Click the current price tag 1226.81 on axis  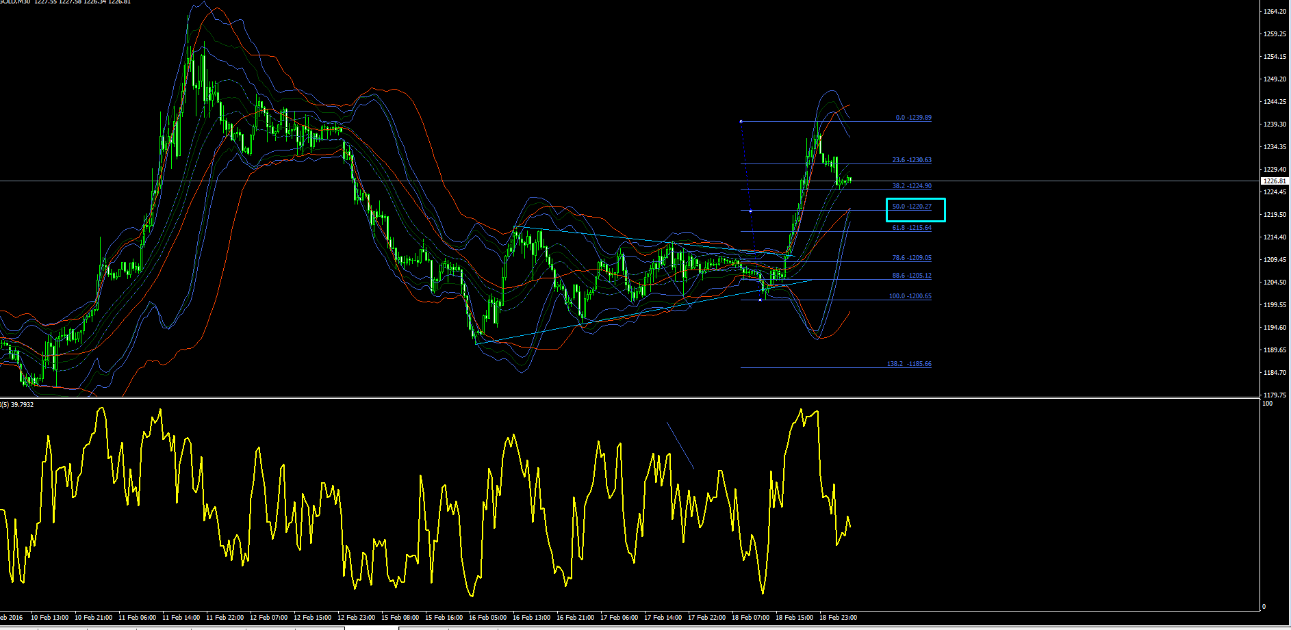coord(1275,181)
